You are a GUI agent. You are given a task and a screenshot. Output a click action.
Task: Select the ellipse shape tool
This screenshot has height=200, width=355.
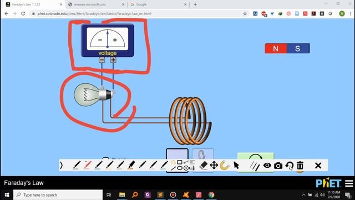coord(180,168)
